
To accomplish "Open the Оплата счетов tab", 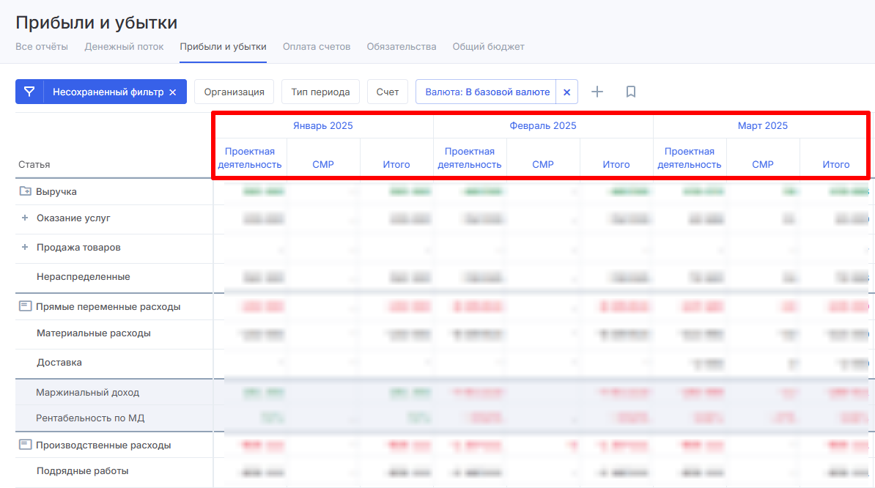I will (x=317, y=47).
